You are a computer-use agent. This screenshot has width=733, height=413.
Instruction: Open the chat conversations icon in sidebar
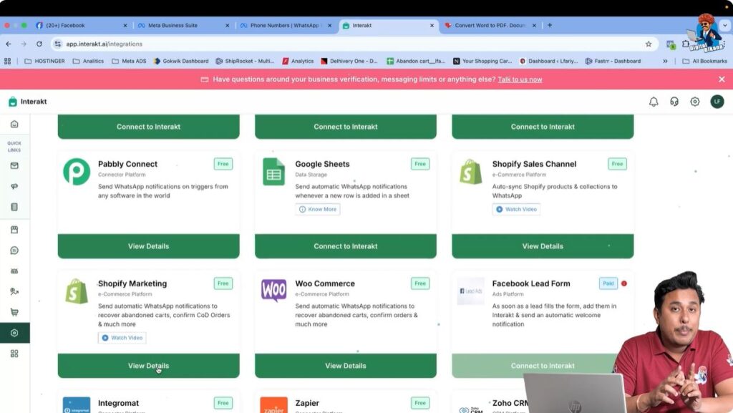15,251
